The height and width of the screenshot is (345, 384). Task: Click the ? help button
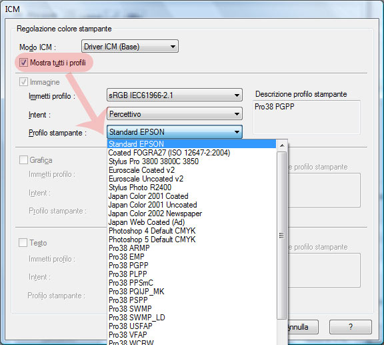tap(351, 327)
